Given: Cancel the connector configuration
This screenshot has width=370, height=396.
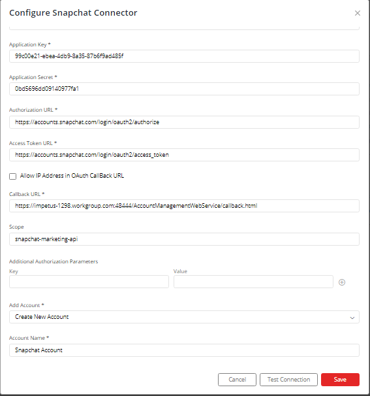Looking at the screenshot, I should pyautogui.click(x=237, y=379).
